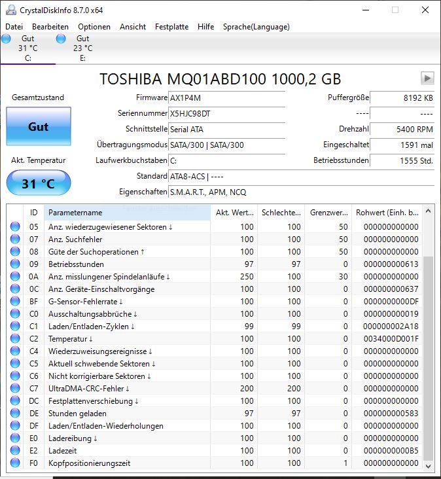Image resolution: width=441 pixels, height=479 pixels.
Task: Click the TOSHIBA MQ01ABD100 disk title
Action: pos(220,79)
